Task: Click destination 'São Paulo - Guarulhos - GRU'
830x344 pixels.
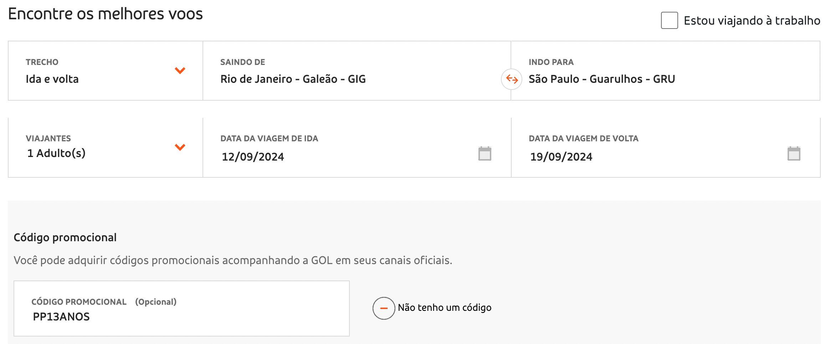Action: (x=601, y=79)
